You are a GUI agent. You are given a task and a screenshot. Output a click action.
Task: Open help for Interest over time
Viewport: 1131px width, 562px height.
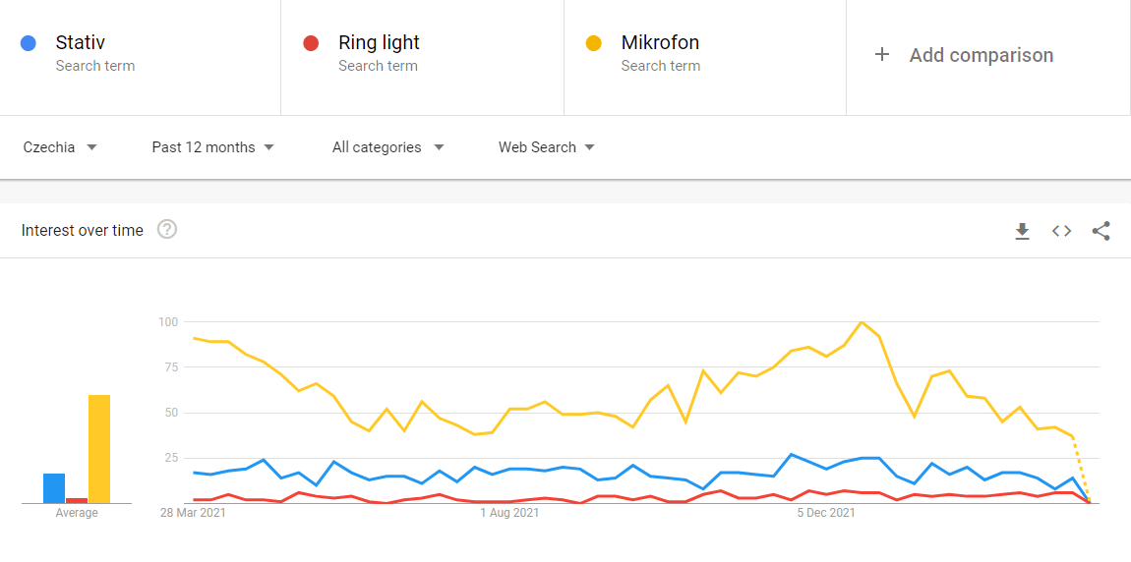(x=167, y=230)
